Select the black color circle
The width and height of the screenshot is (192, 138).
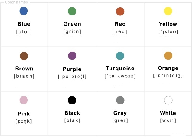(x=72, y=100)
